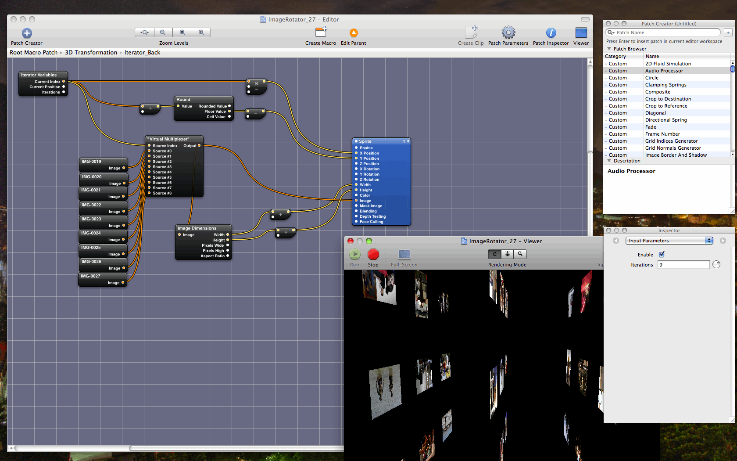Click Root Macro Patch in breadcrumb
The width and height of the screenshot is (737, 461).
click(33, 52)
